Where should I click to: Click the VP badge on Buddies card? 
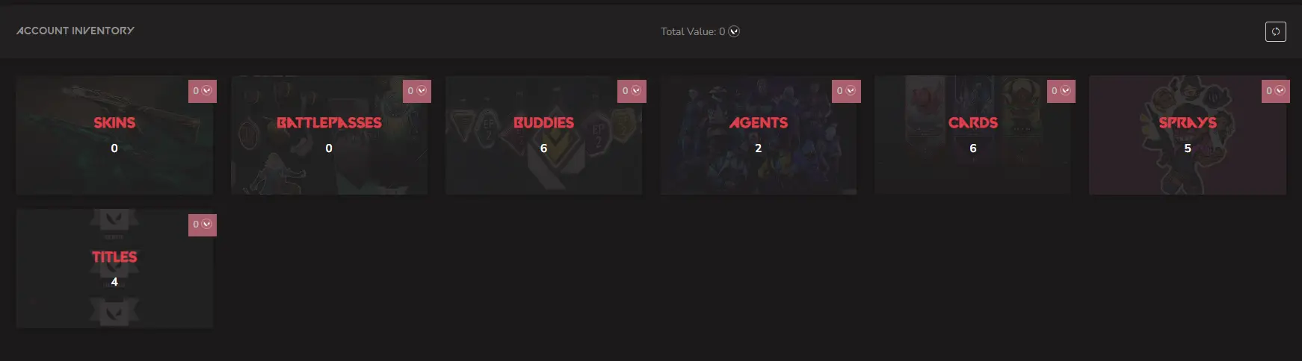pos(632,91)
